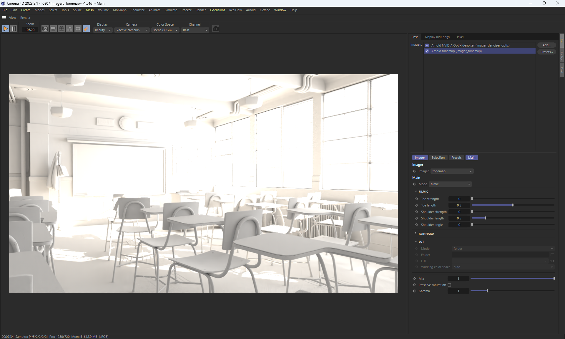Screen dimensions: 565x339
Task: Uncheck the Arnold tonemap imager checkbox
Action: [x=427, y=51]
